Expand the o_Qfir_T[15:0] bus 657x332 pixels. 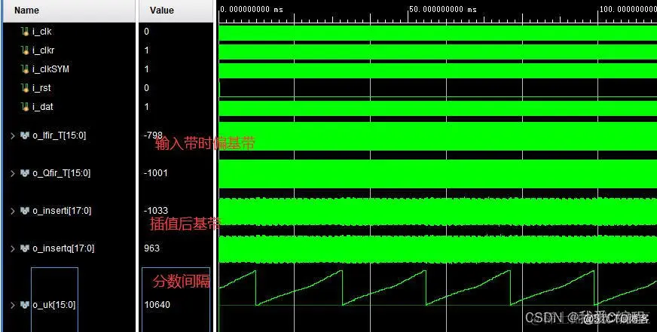pos(13,173)
